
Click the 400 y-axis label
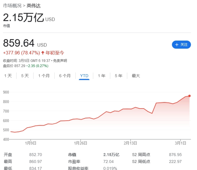coord(6,139)
